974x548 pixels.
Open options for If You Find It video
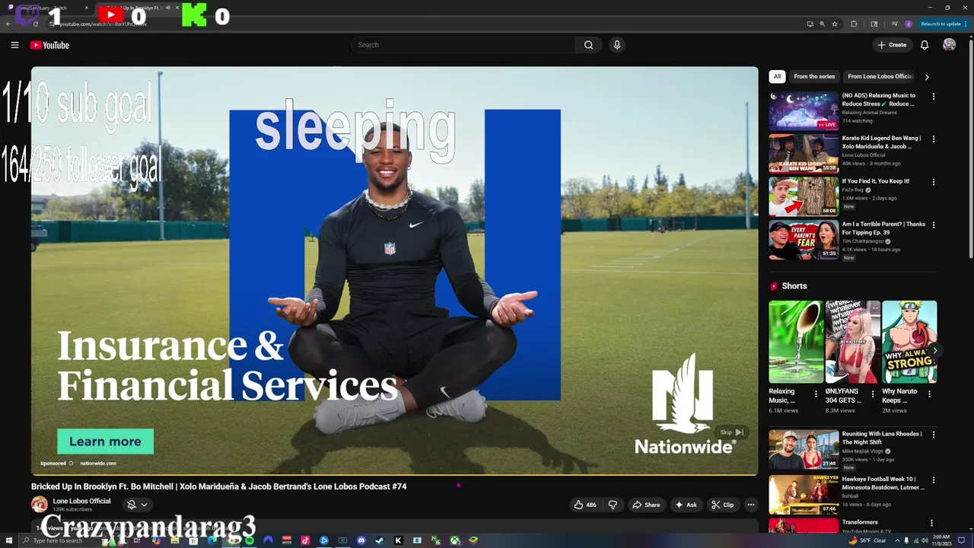[x=934, y=182]
